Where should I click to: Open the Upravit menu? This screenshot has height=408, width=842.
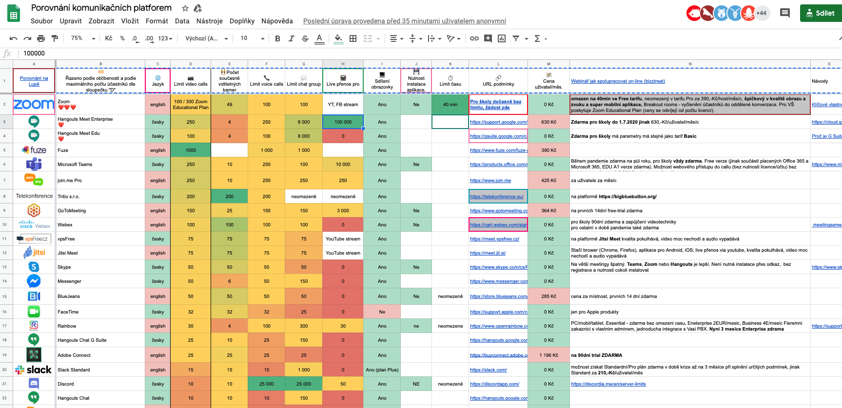(x=71, y=21)
